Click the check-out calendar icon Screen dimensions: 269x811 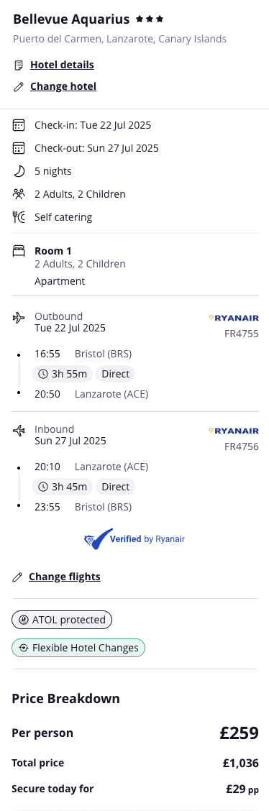pos(19,148)
